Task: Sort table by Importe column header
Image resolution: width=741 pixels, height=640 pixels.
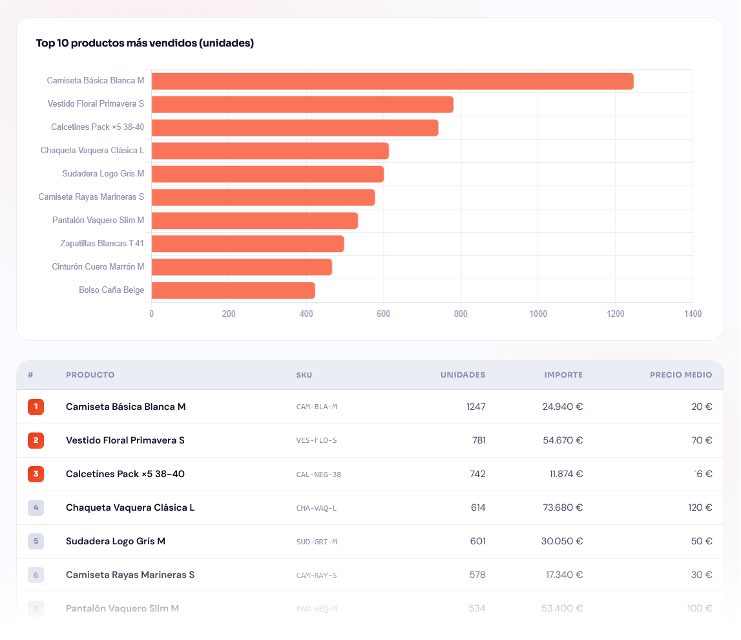Action: pos(563,375)
